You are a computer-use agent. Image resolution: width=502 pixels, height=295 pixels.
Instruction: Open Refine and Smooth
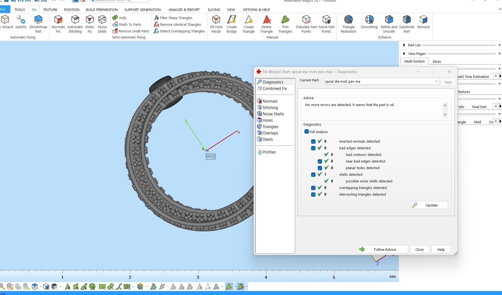coord(389,24)
